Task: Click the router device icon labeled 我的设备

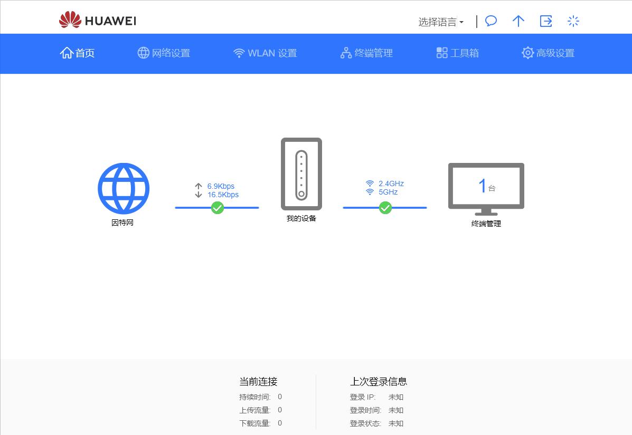Action: [301, 174]
